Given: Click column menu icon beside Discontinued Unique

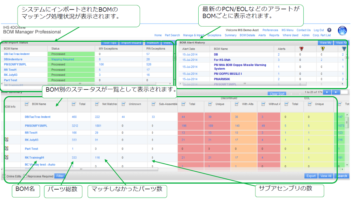Looking at the screenshot, I should 210,104.
